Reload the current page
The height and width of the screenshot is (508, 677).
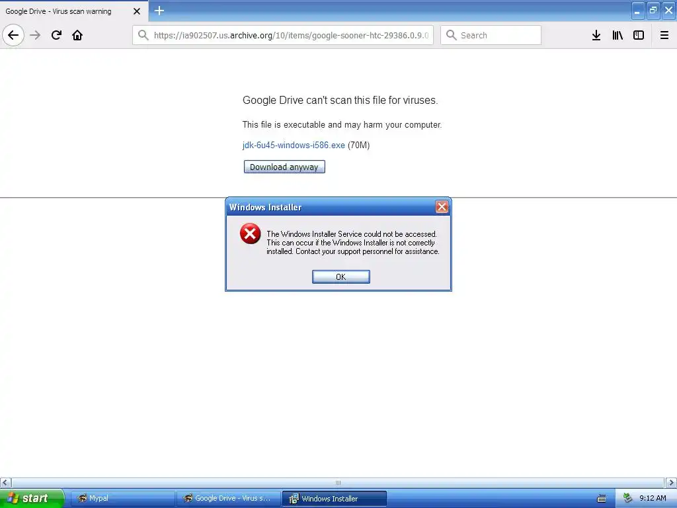(x=56, y=35)
